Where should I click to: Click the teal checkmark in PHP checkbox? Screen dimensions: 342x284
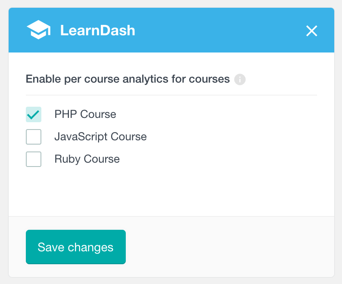click(x=33, y=114)
